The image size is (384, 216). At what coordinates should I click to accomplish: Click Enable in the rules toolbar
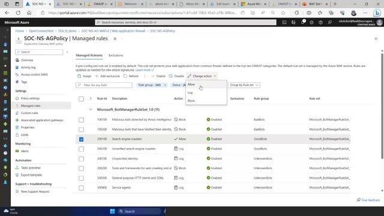click(x=158, y=76)
